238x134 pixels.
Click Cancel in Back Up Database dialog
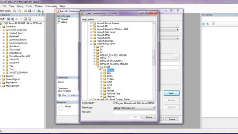coord(172,119)
